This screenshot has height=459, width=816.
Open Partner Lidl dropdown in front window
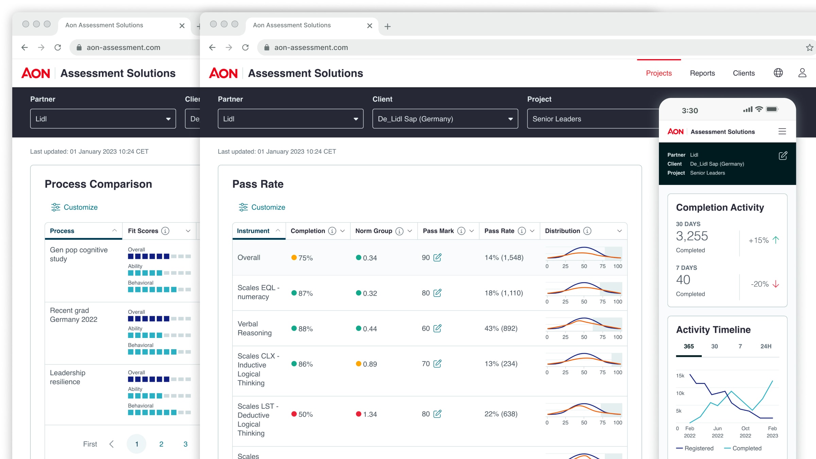(290, 119)
